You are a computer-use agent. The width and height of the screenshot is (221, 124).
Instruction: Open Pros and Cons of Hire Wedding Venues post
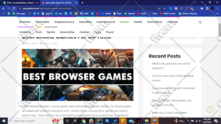pyautogui.click(x=173, y=78)
